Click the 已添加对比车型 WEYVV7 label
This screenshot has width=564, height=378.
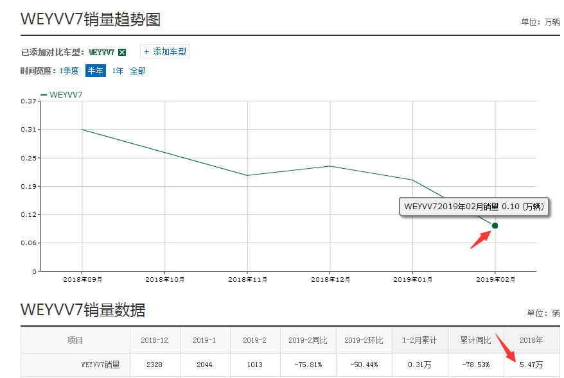pyautogui.click(x=67, y=53)
